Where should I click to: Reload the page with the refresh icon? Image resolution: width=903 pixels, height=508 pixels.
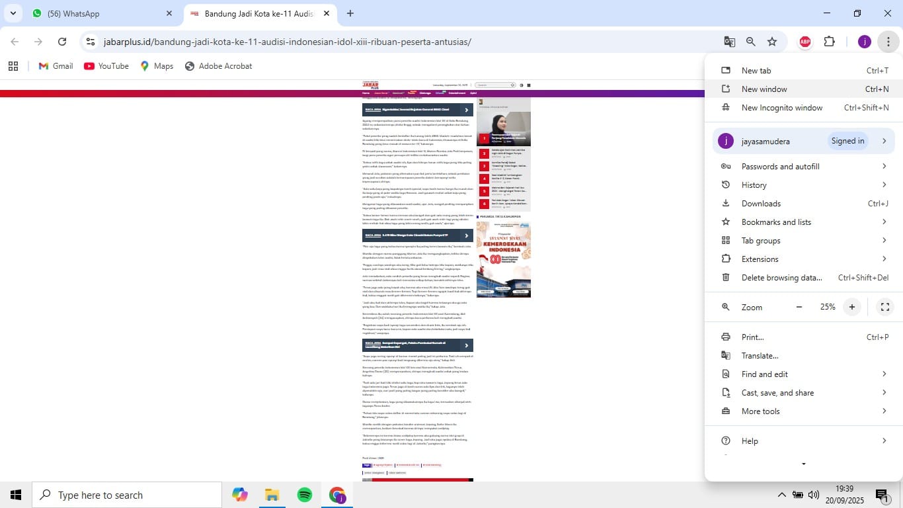62,42
